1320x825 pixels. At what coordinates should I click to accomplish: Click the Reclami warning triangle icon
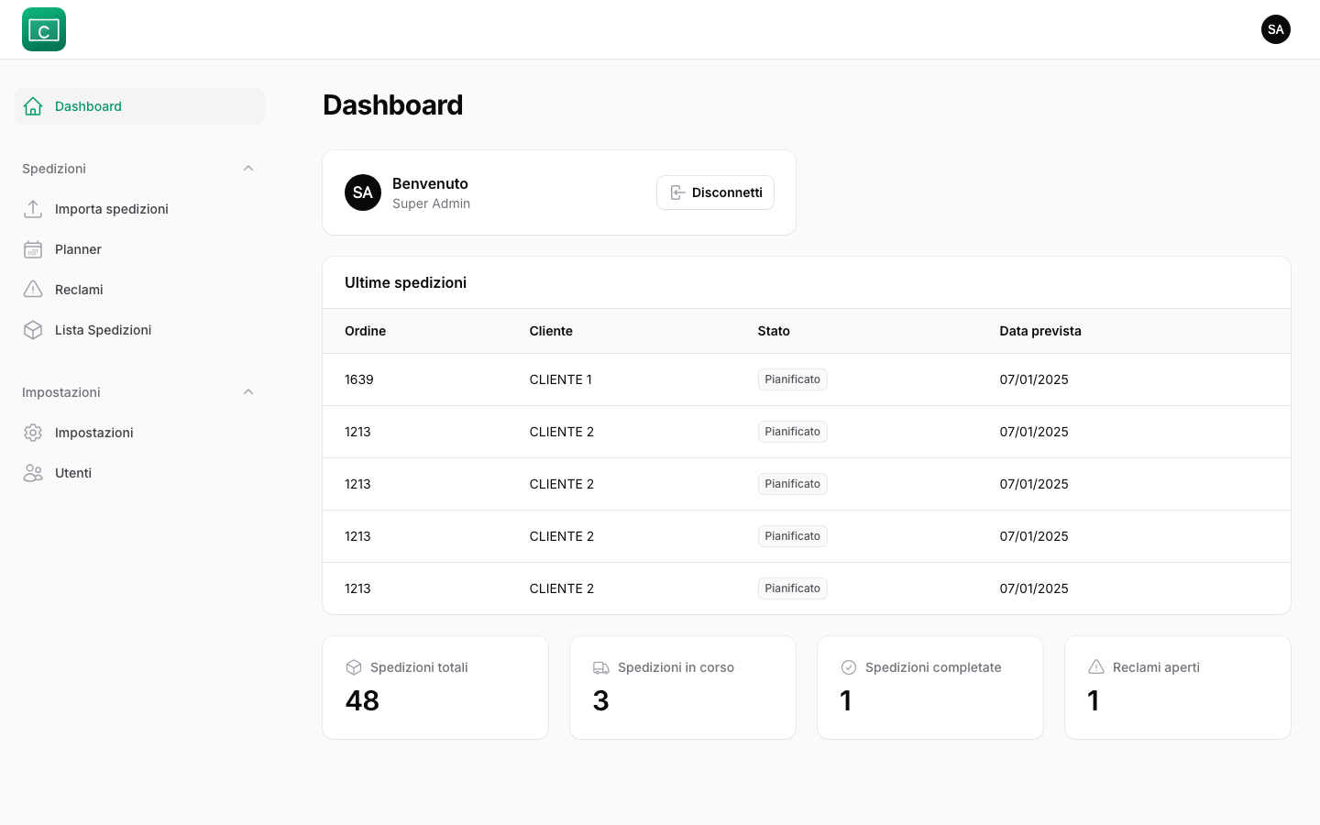click(x=33, y=290)
